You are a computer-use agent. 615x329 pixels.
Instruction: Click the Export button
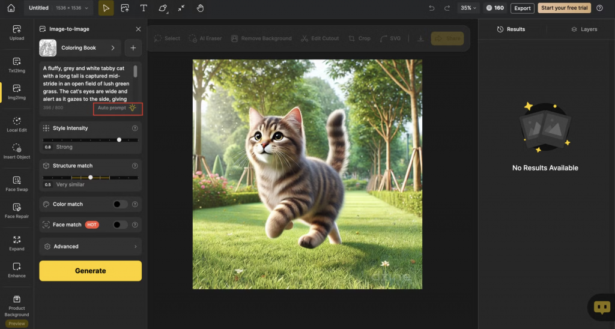click(x=522, y=8)
